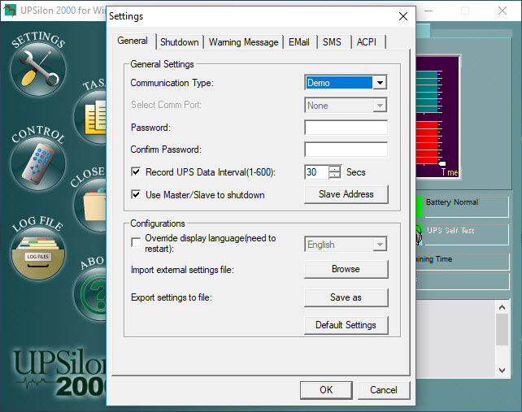The width and height of the screenshot is (522, 412).
Task: Click the UPS Self Test status text
Action: coord(450,230)
